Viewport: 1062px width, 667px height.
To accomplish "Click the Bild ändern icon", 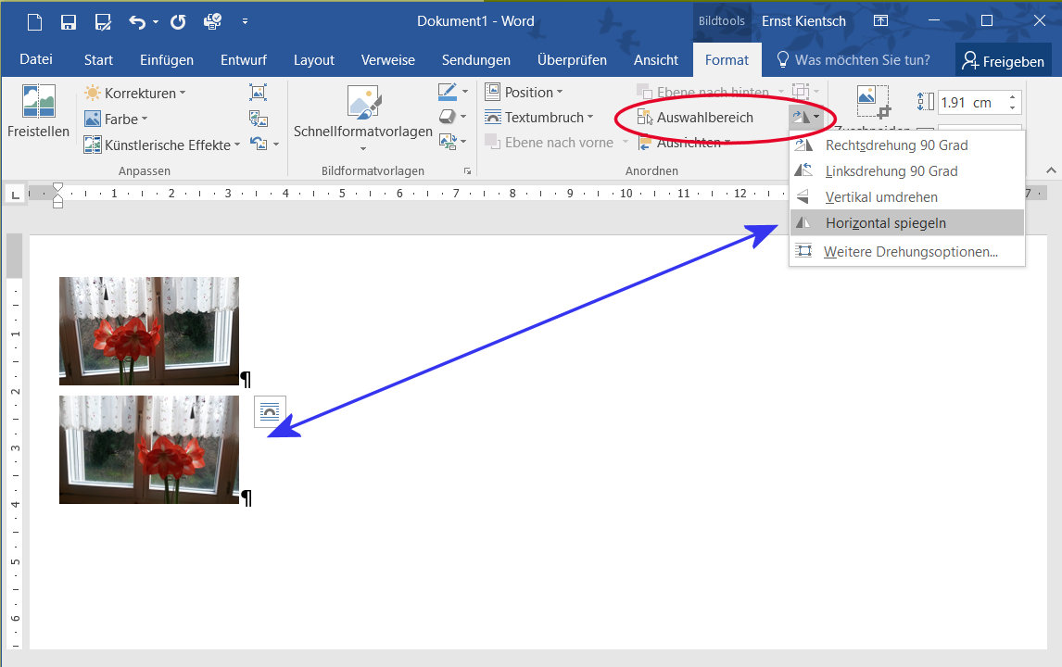I will 259,119.
